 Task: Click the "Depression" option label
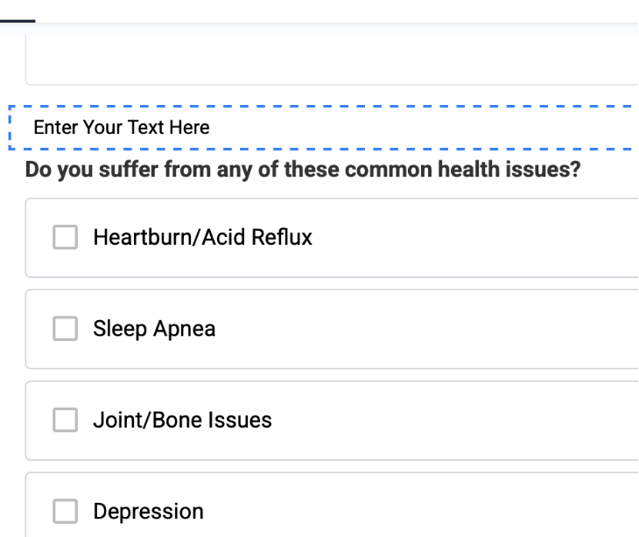pyautogui.click(x=148, y=512)
